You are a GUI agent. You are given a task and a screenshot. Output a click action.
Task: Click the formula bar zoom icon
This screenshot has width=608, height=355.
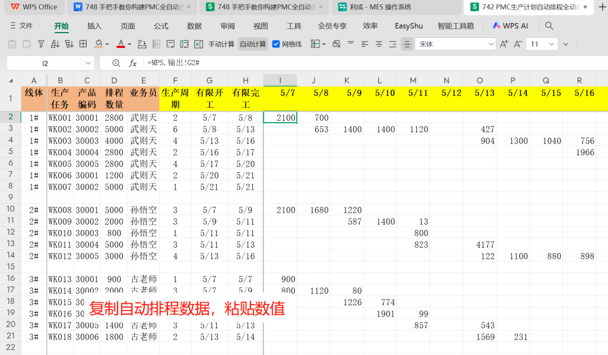click(x=116, y=63)
